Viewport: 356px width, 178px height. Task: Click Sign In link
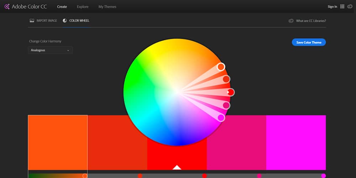pyautogui.click(x=333, y=6)
